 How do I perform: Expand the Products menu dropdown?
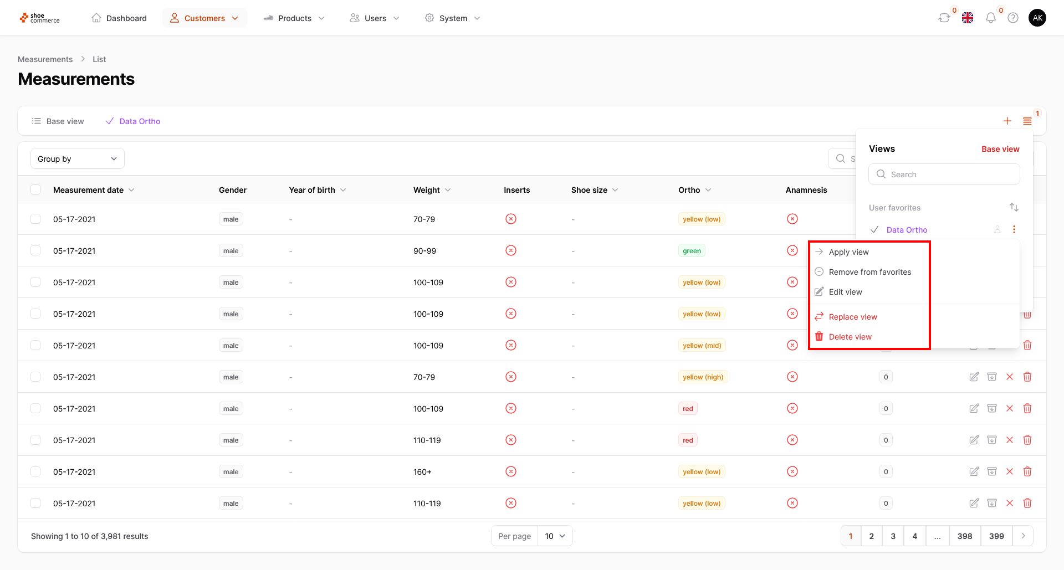pyautogui.click(x=294, y=18)
